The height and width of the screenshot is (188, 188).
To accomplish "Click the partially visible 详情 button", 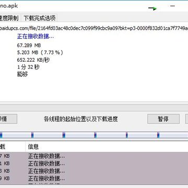I will (8, 119).
